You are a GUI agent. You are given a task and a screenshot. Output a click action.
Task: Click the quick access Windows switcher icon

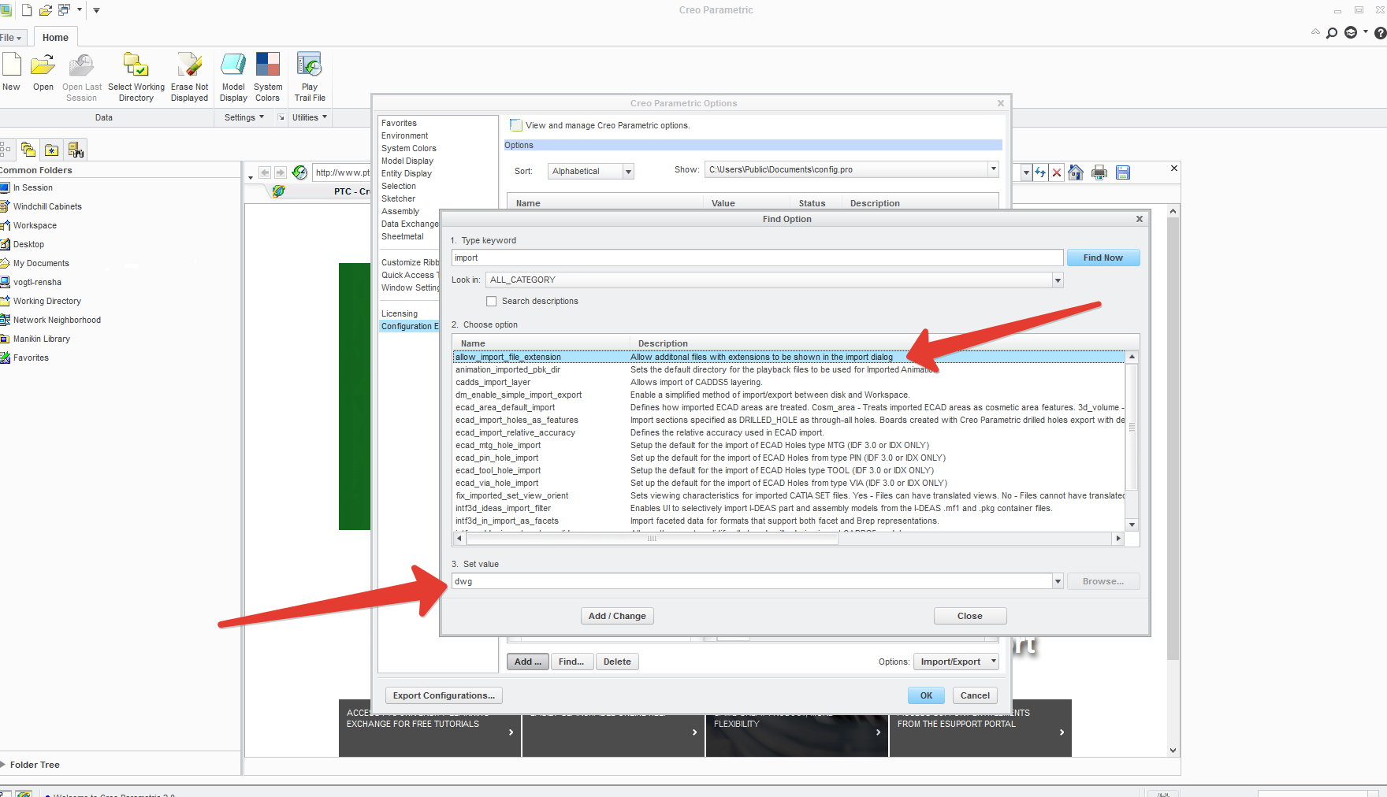(x=65, y=10)
